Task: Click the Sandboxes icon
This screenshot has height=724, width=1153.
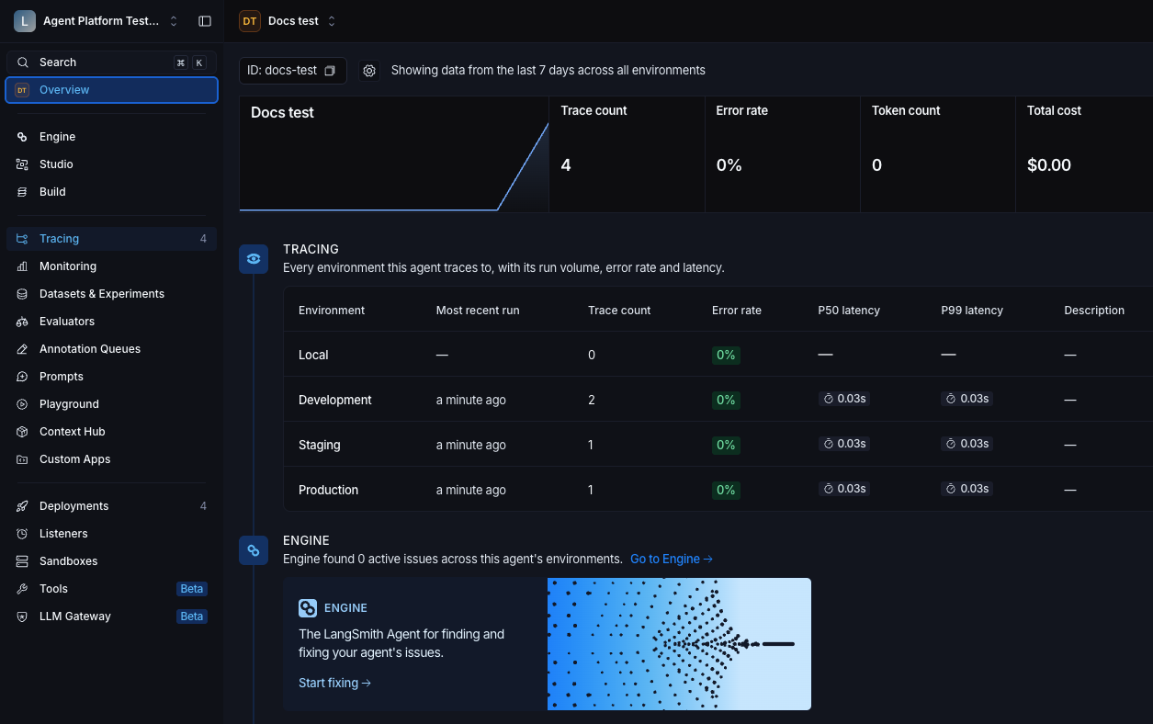Action: (x=22, y=561)
